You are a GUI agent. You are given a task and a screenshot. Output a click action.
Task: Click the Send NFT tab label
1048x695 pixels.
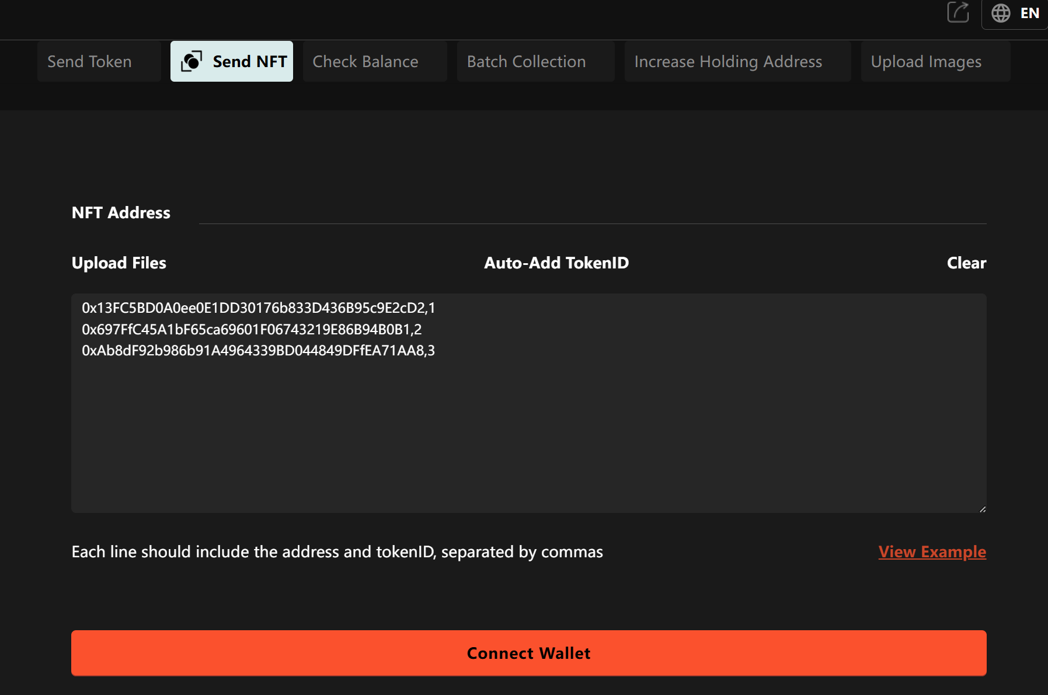250,61
